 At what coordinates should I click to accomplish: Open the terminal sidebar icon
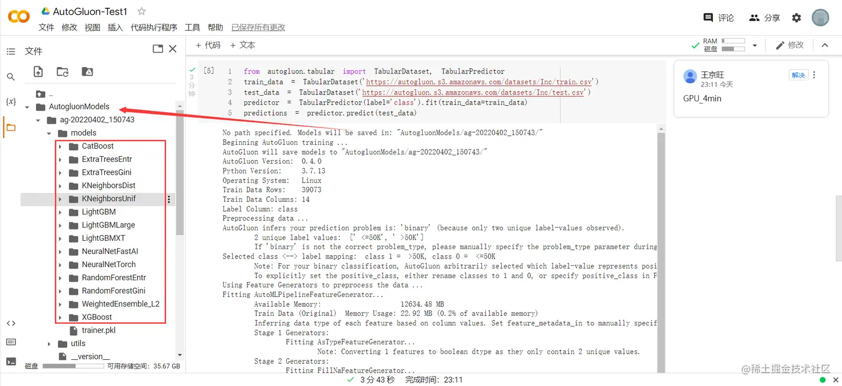click(x=11, y=361)
